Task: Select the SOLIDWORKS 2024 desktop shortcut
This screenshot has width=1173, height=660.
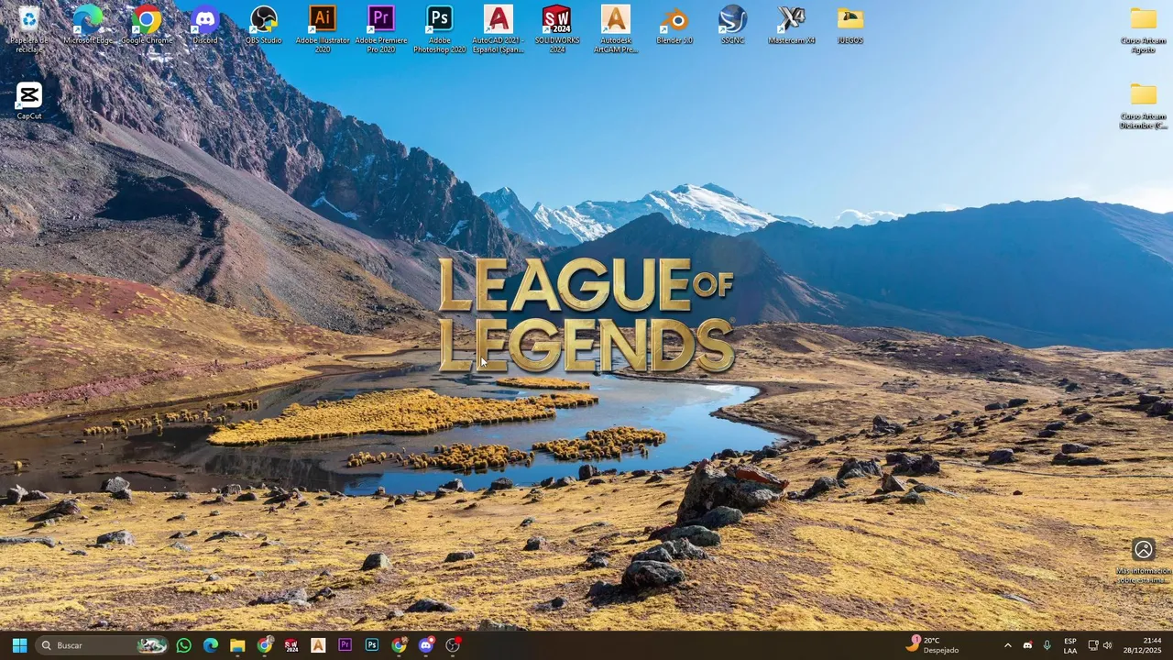Action: click(557, 28)
